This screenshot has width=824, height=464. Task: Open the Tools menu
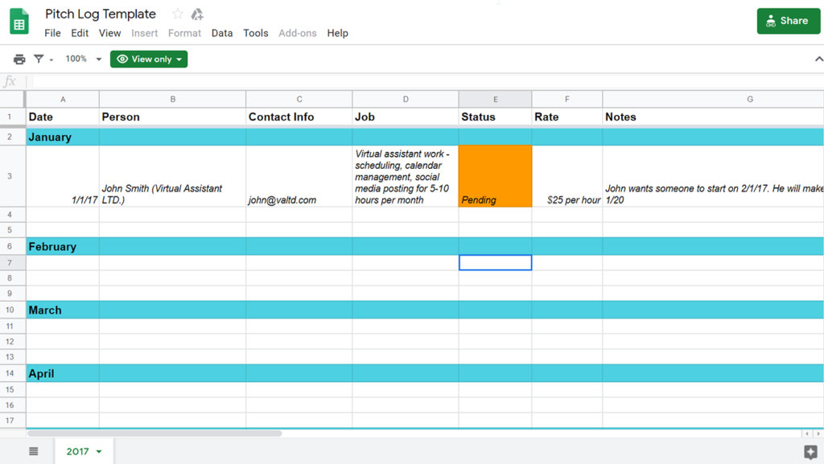point(255,33)
